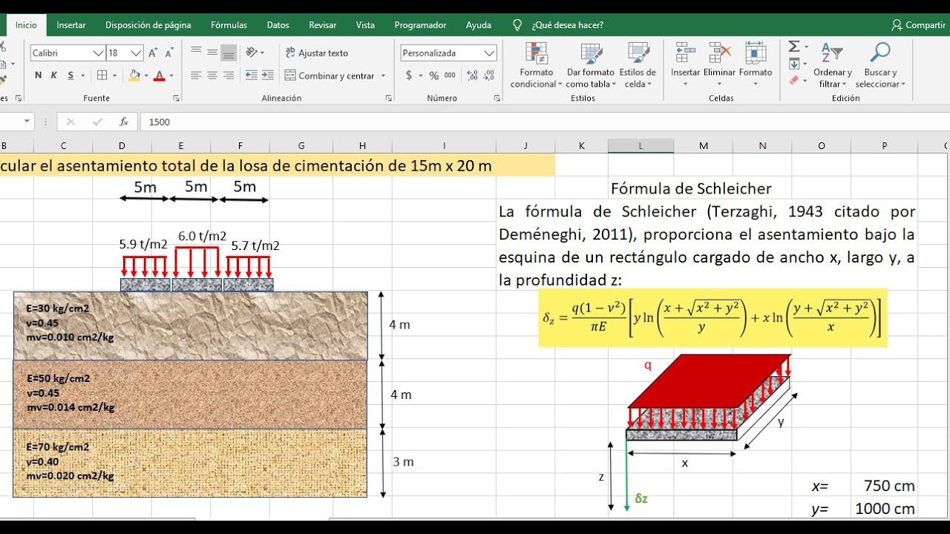
Task: Open the Fuente dialog launcher
Action: coord(176,98)
